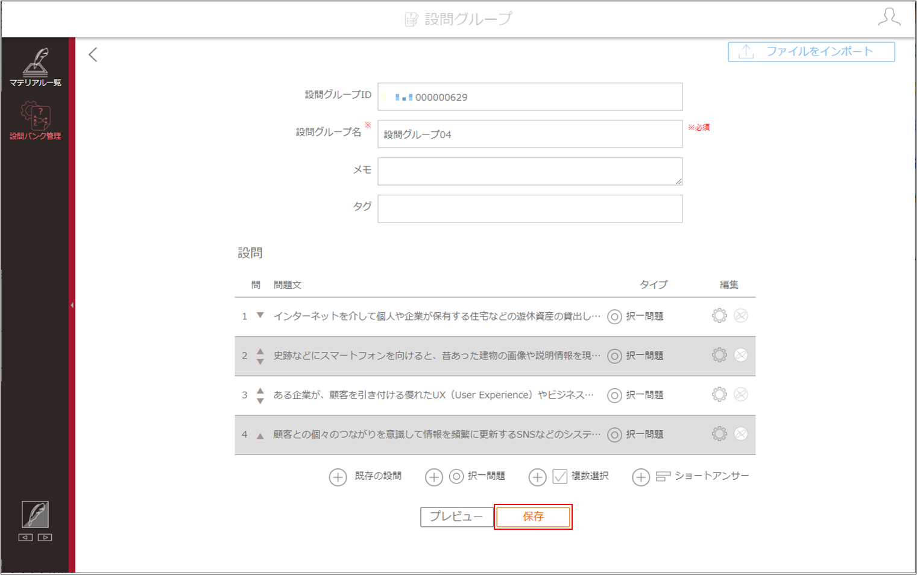Click the 設問グループ page title

pos(468,19)
